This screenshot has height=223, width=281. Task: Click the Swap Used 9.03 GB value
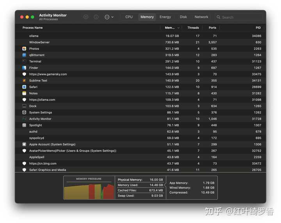click(x=157, y=196)
